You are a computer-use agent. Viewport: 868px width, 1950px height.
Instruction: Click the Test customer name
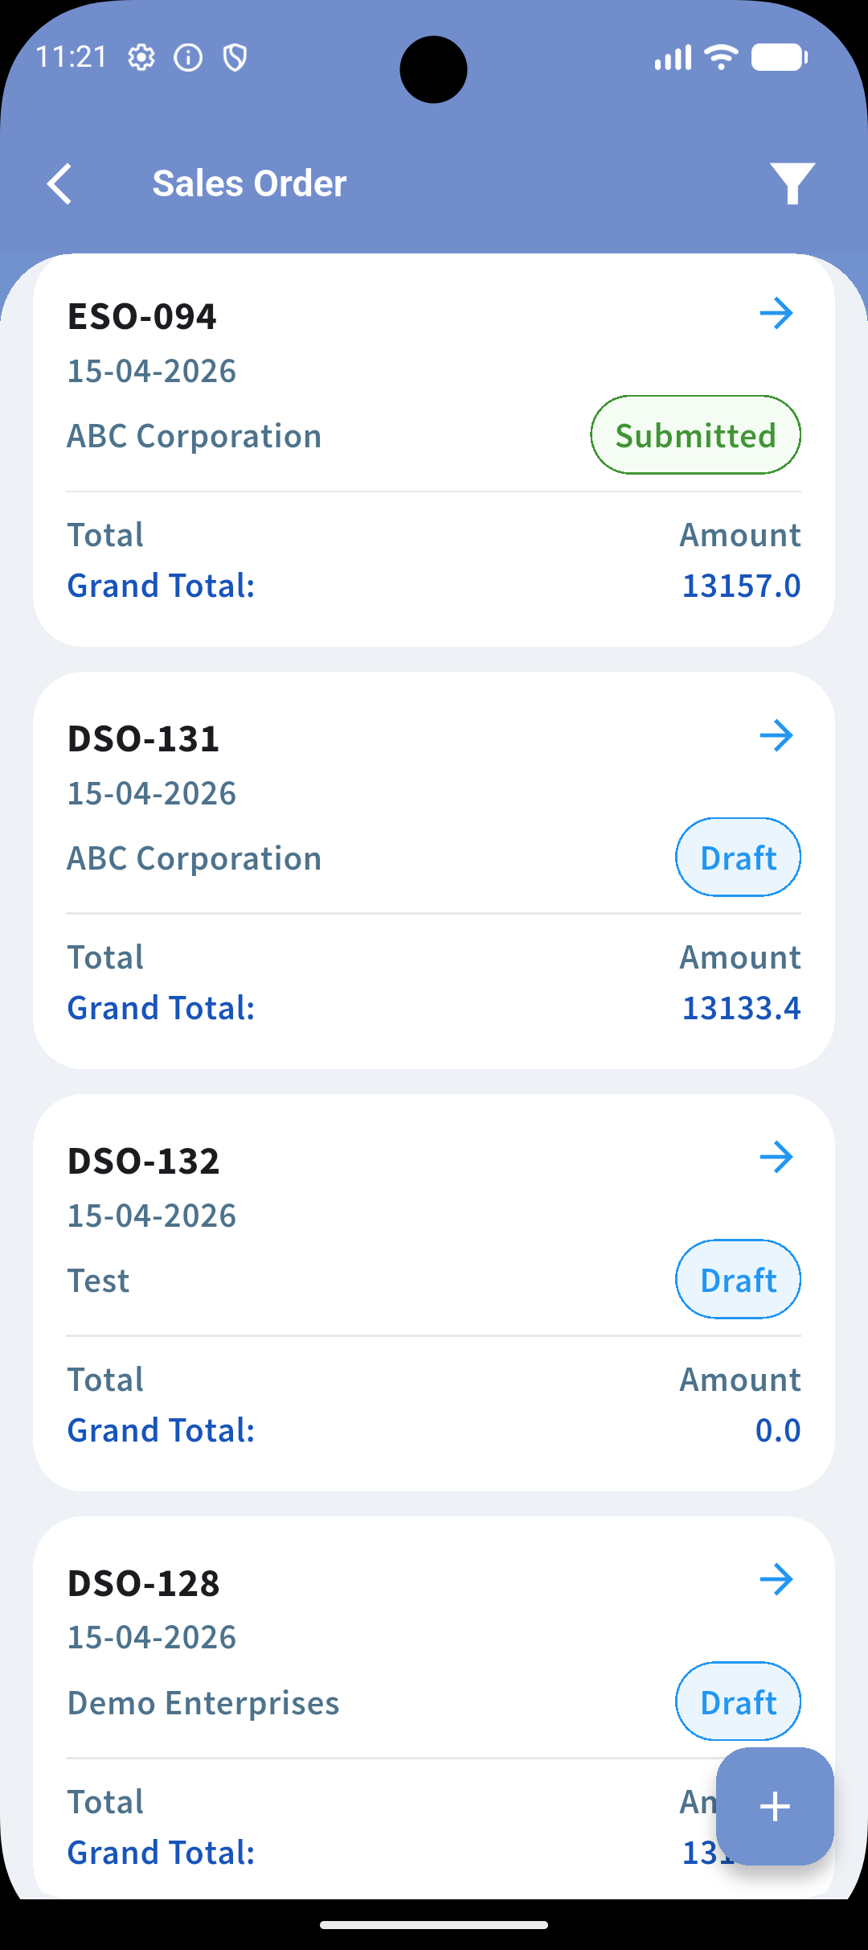pos(98,1281)
